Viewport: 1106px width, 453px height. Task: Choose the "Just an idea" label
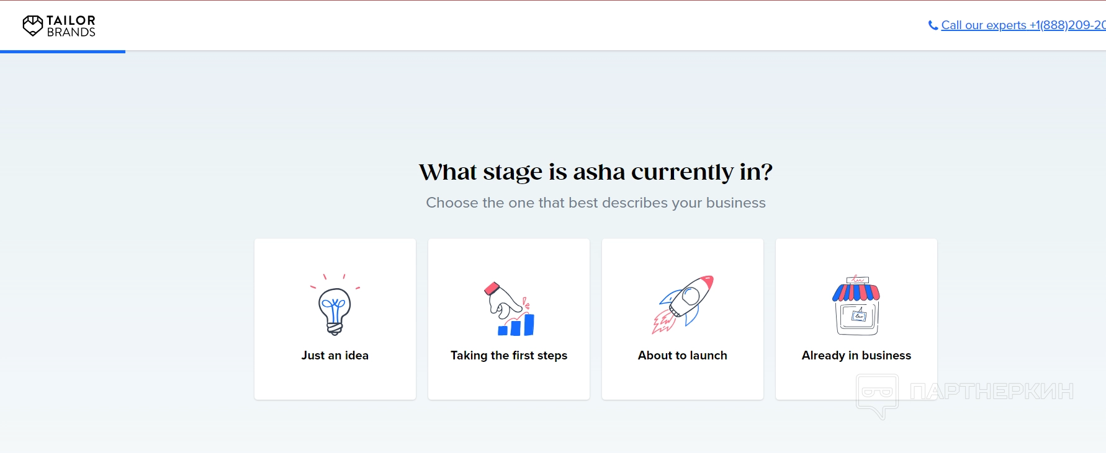coord(335,356)
